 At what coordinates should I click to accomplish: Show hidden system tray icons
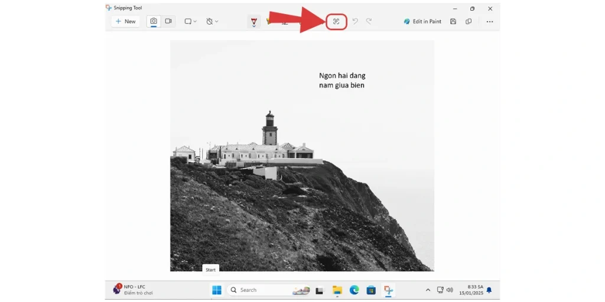point(428,290)
